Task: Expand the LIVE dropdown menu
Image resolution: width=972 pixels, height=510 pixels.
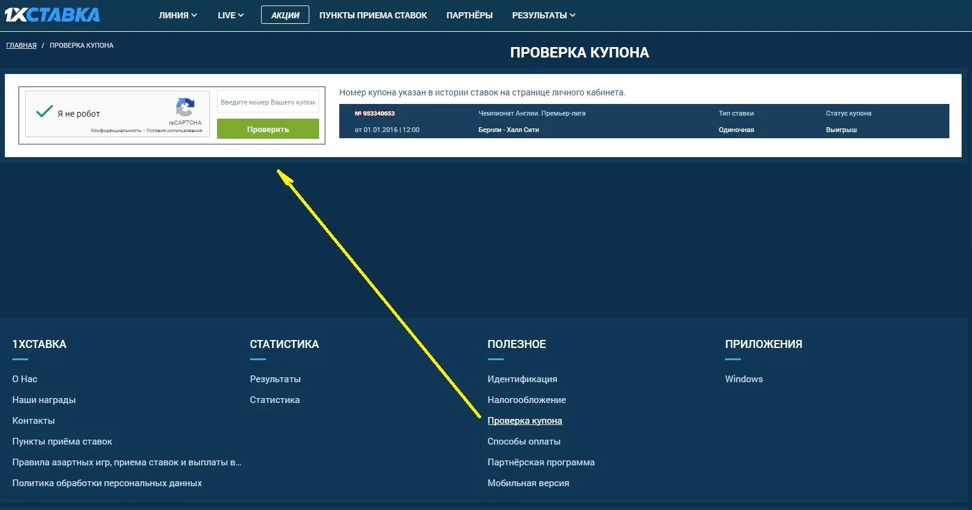Action: tap(230, 15)
